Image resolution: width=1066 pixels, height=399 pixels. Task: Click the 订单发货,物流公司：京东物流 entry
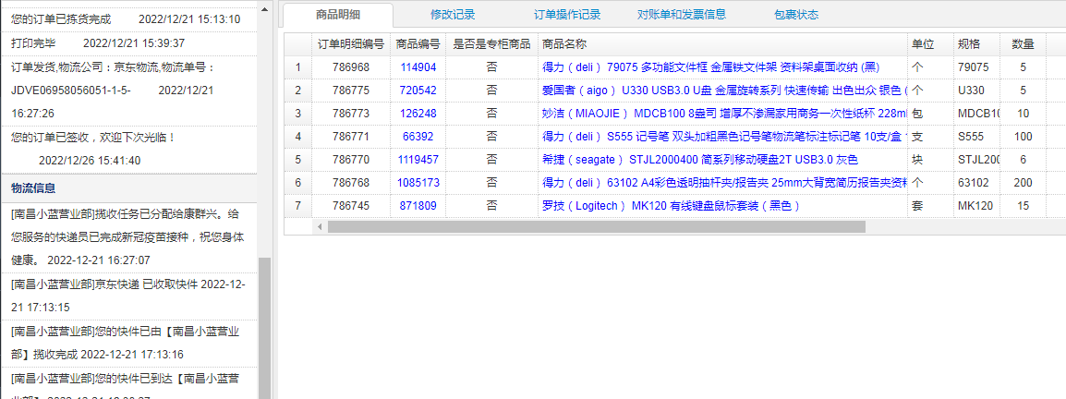129,91
